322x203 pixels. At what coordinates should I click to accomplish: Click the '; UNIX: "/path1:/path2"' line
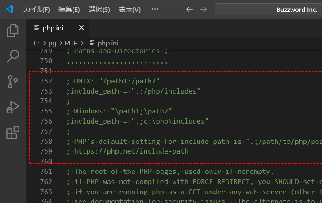coord(113,81)
